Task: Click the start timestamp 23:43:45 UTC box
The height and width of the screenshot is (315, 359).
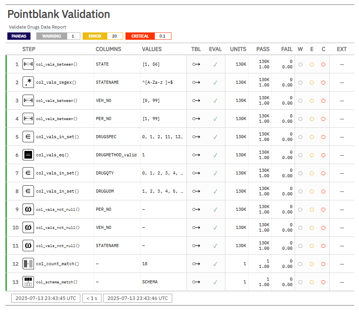Action: click(x=46, y=298)
